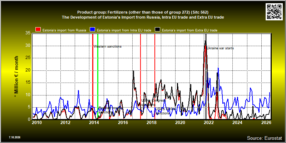Select legend label 'Estonia's import from Russia'
The height and width of the screenshot is (143, 286).
click(64, 30)
